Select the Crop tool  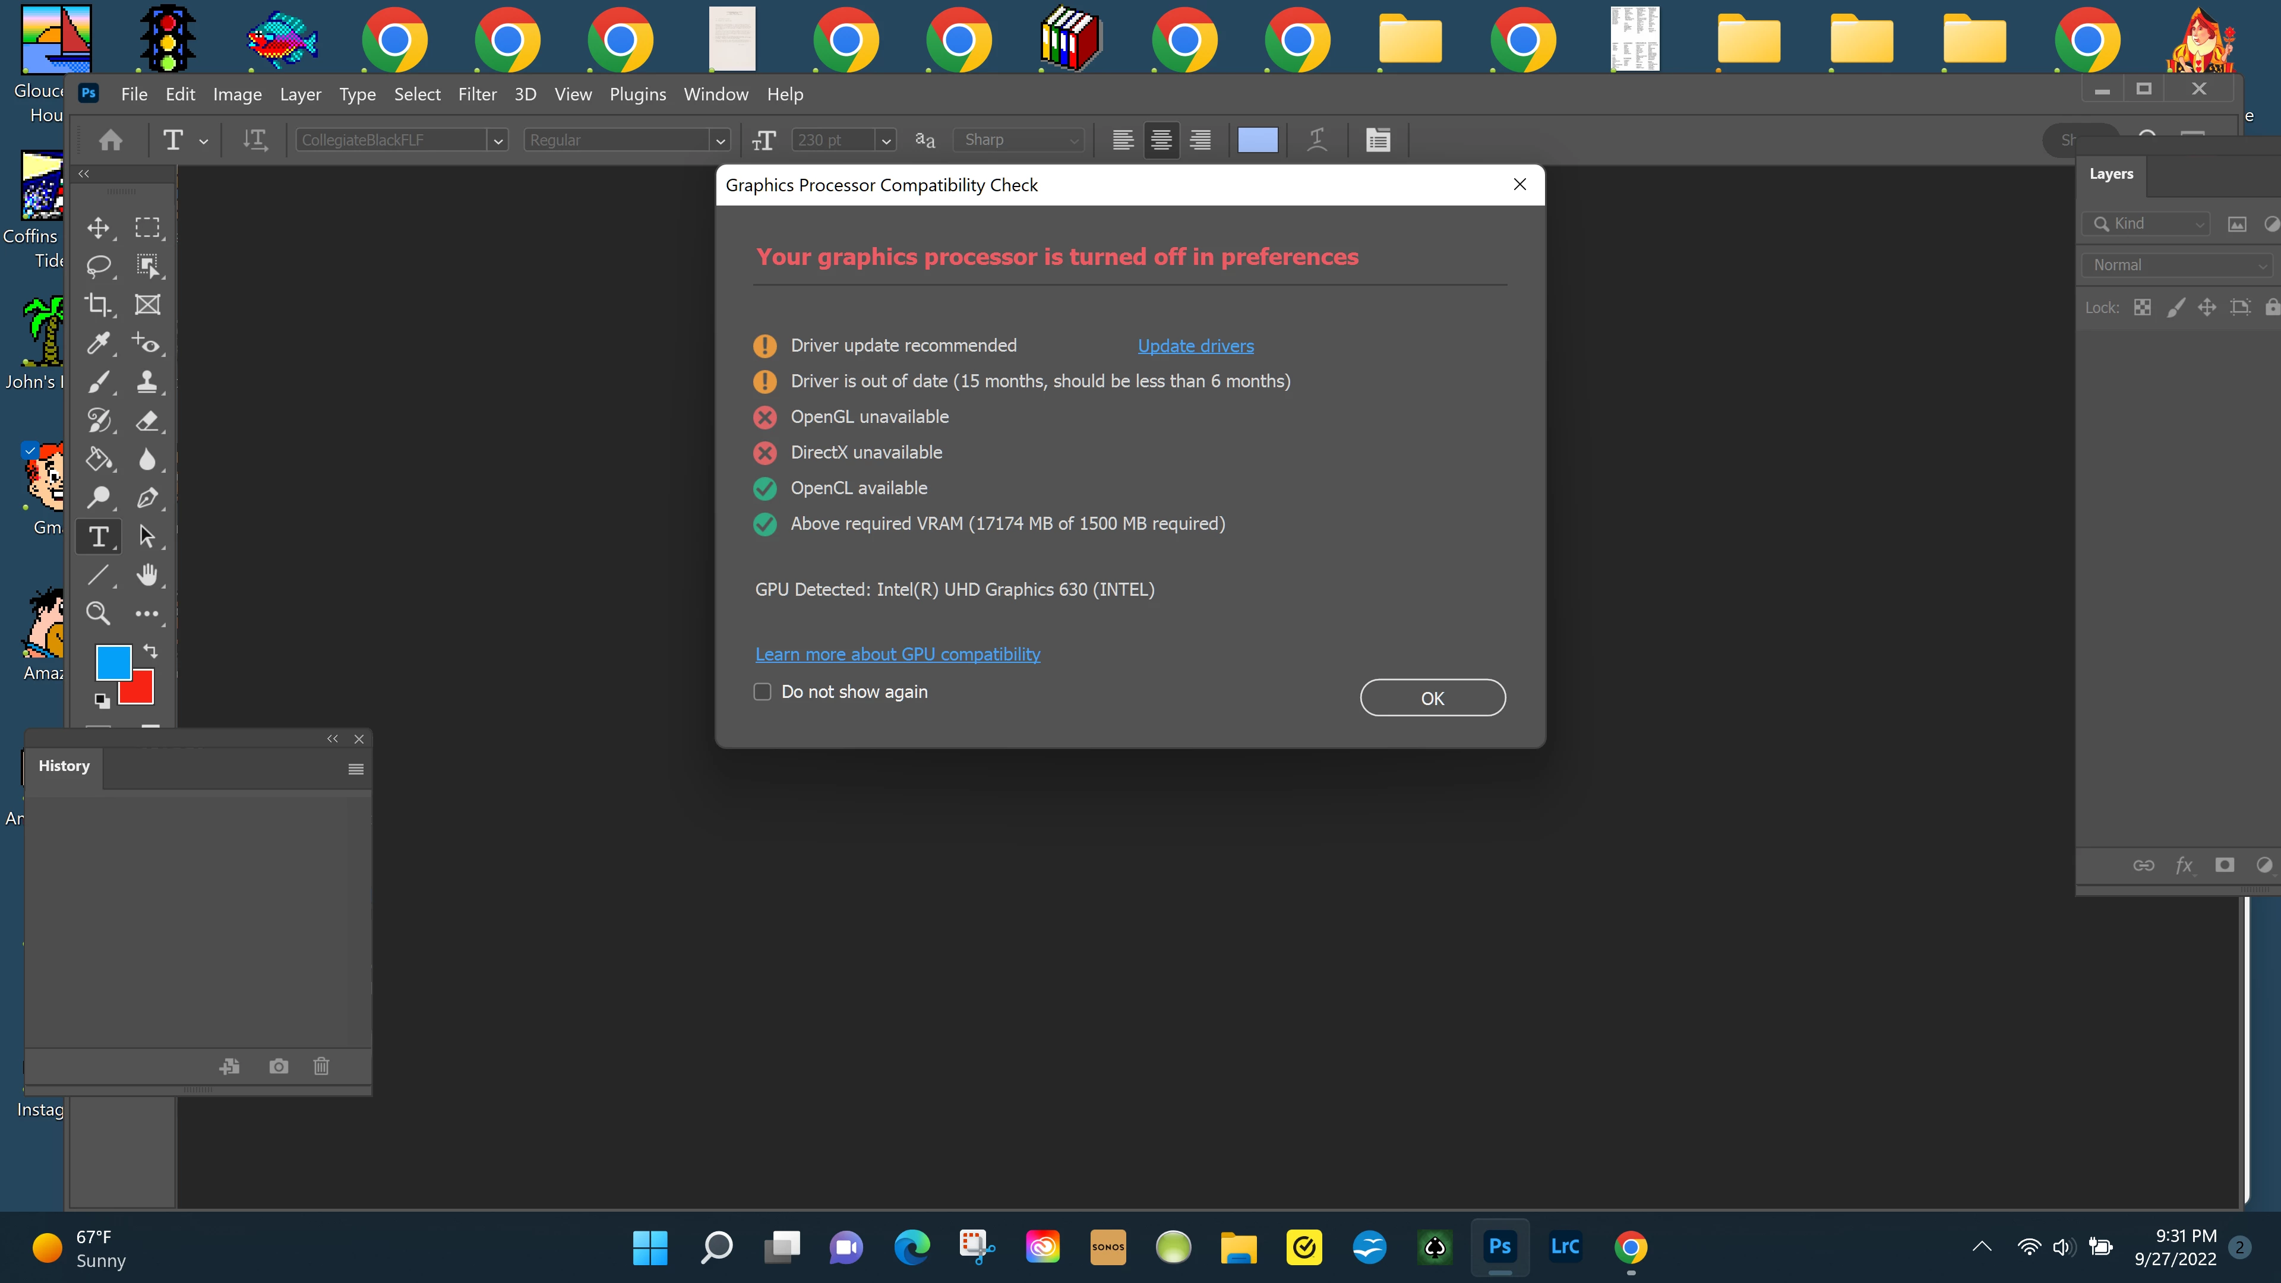coord(98,305)
